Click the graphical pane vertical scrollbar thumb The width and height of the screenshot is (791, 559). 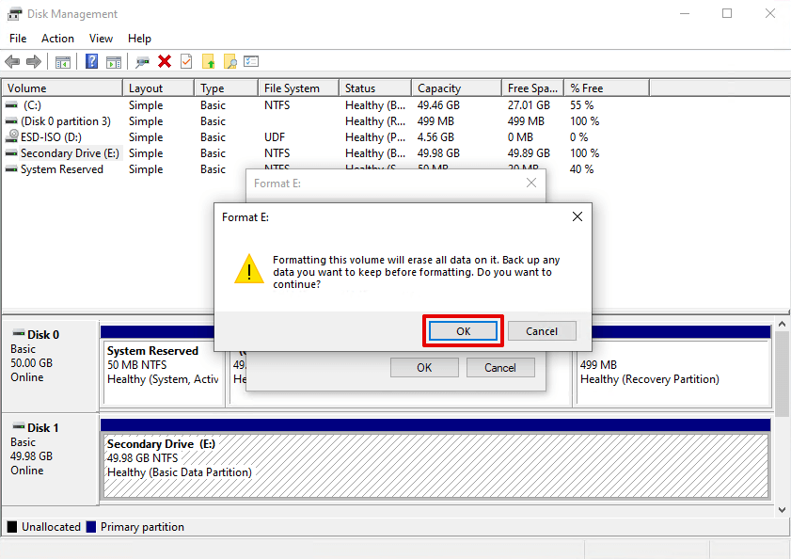coord(782,374)
